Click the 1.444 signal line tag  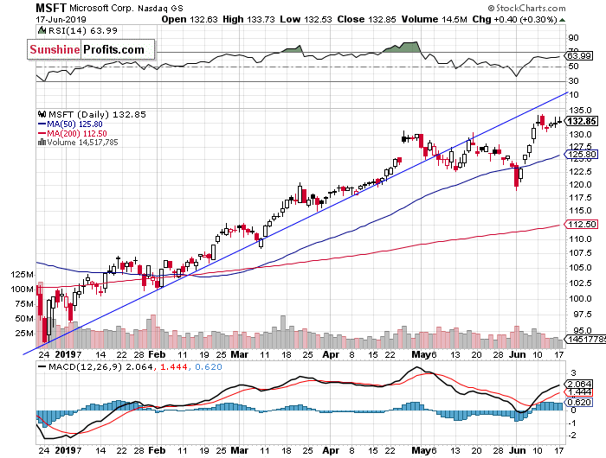[578, 392]
